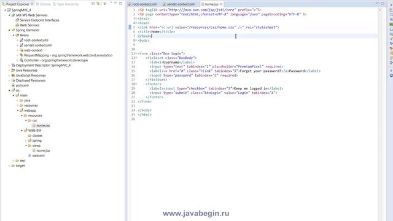Click the home.jsp file icon in views
This screenshot has height=221, width=393.
(x=34, y=150)
